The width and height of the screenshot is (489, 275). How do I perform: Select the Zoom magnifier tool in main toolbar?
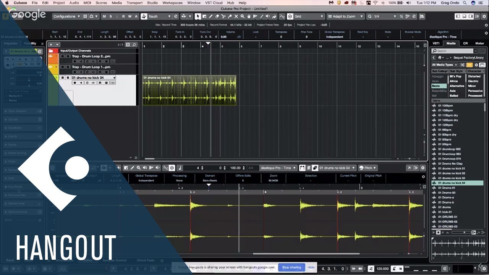pos(243,16)
